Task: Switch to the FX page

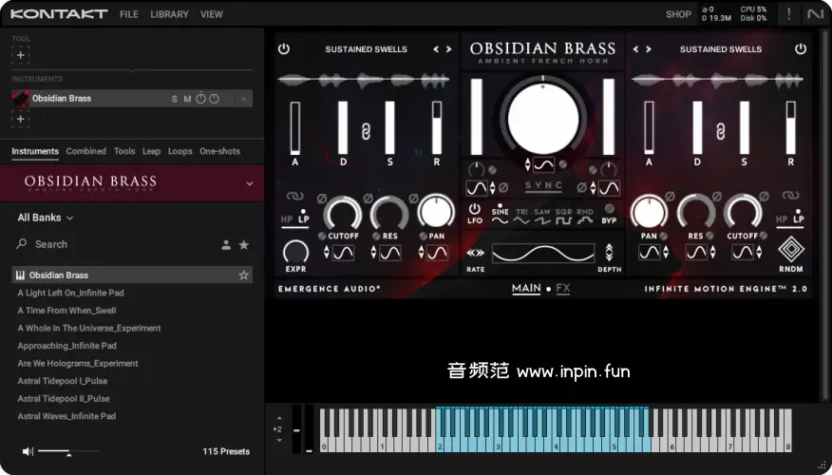Action: 563,288
